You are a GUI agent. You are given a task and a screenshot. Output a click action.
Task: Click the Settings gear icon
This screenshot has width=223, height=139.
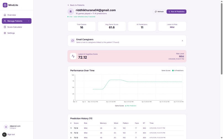[5, 33]
